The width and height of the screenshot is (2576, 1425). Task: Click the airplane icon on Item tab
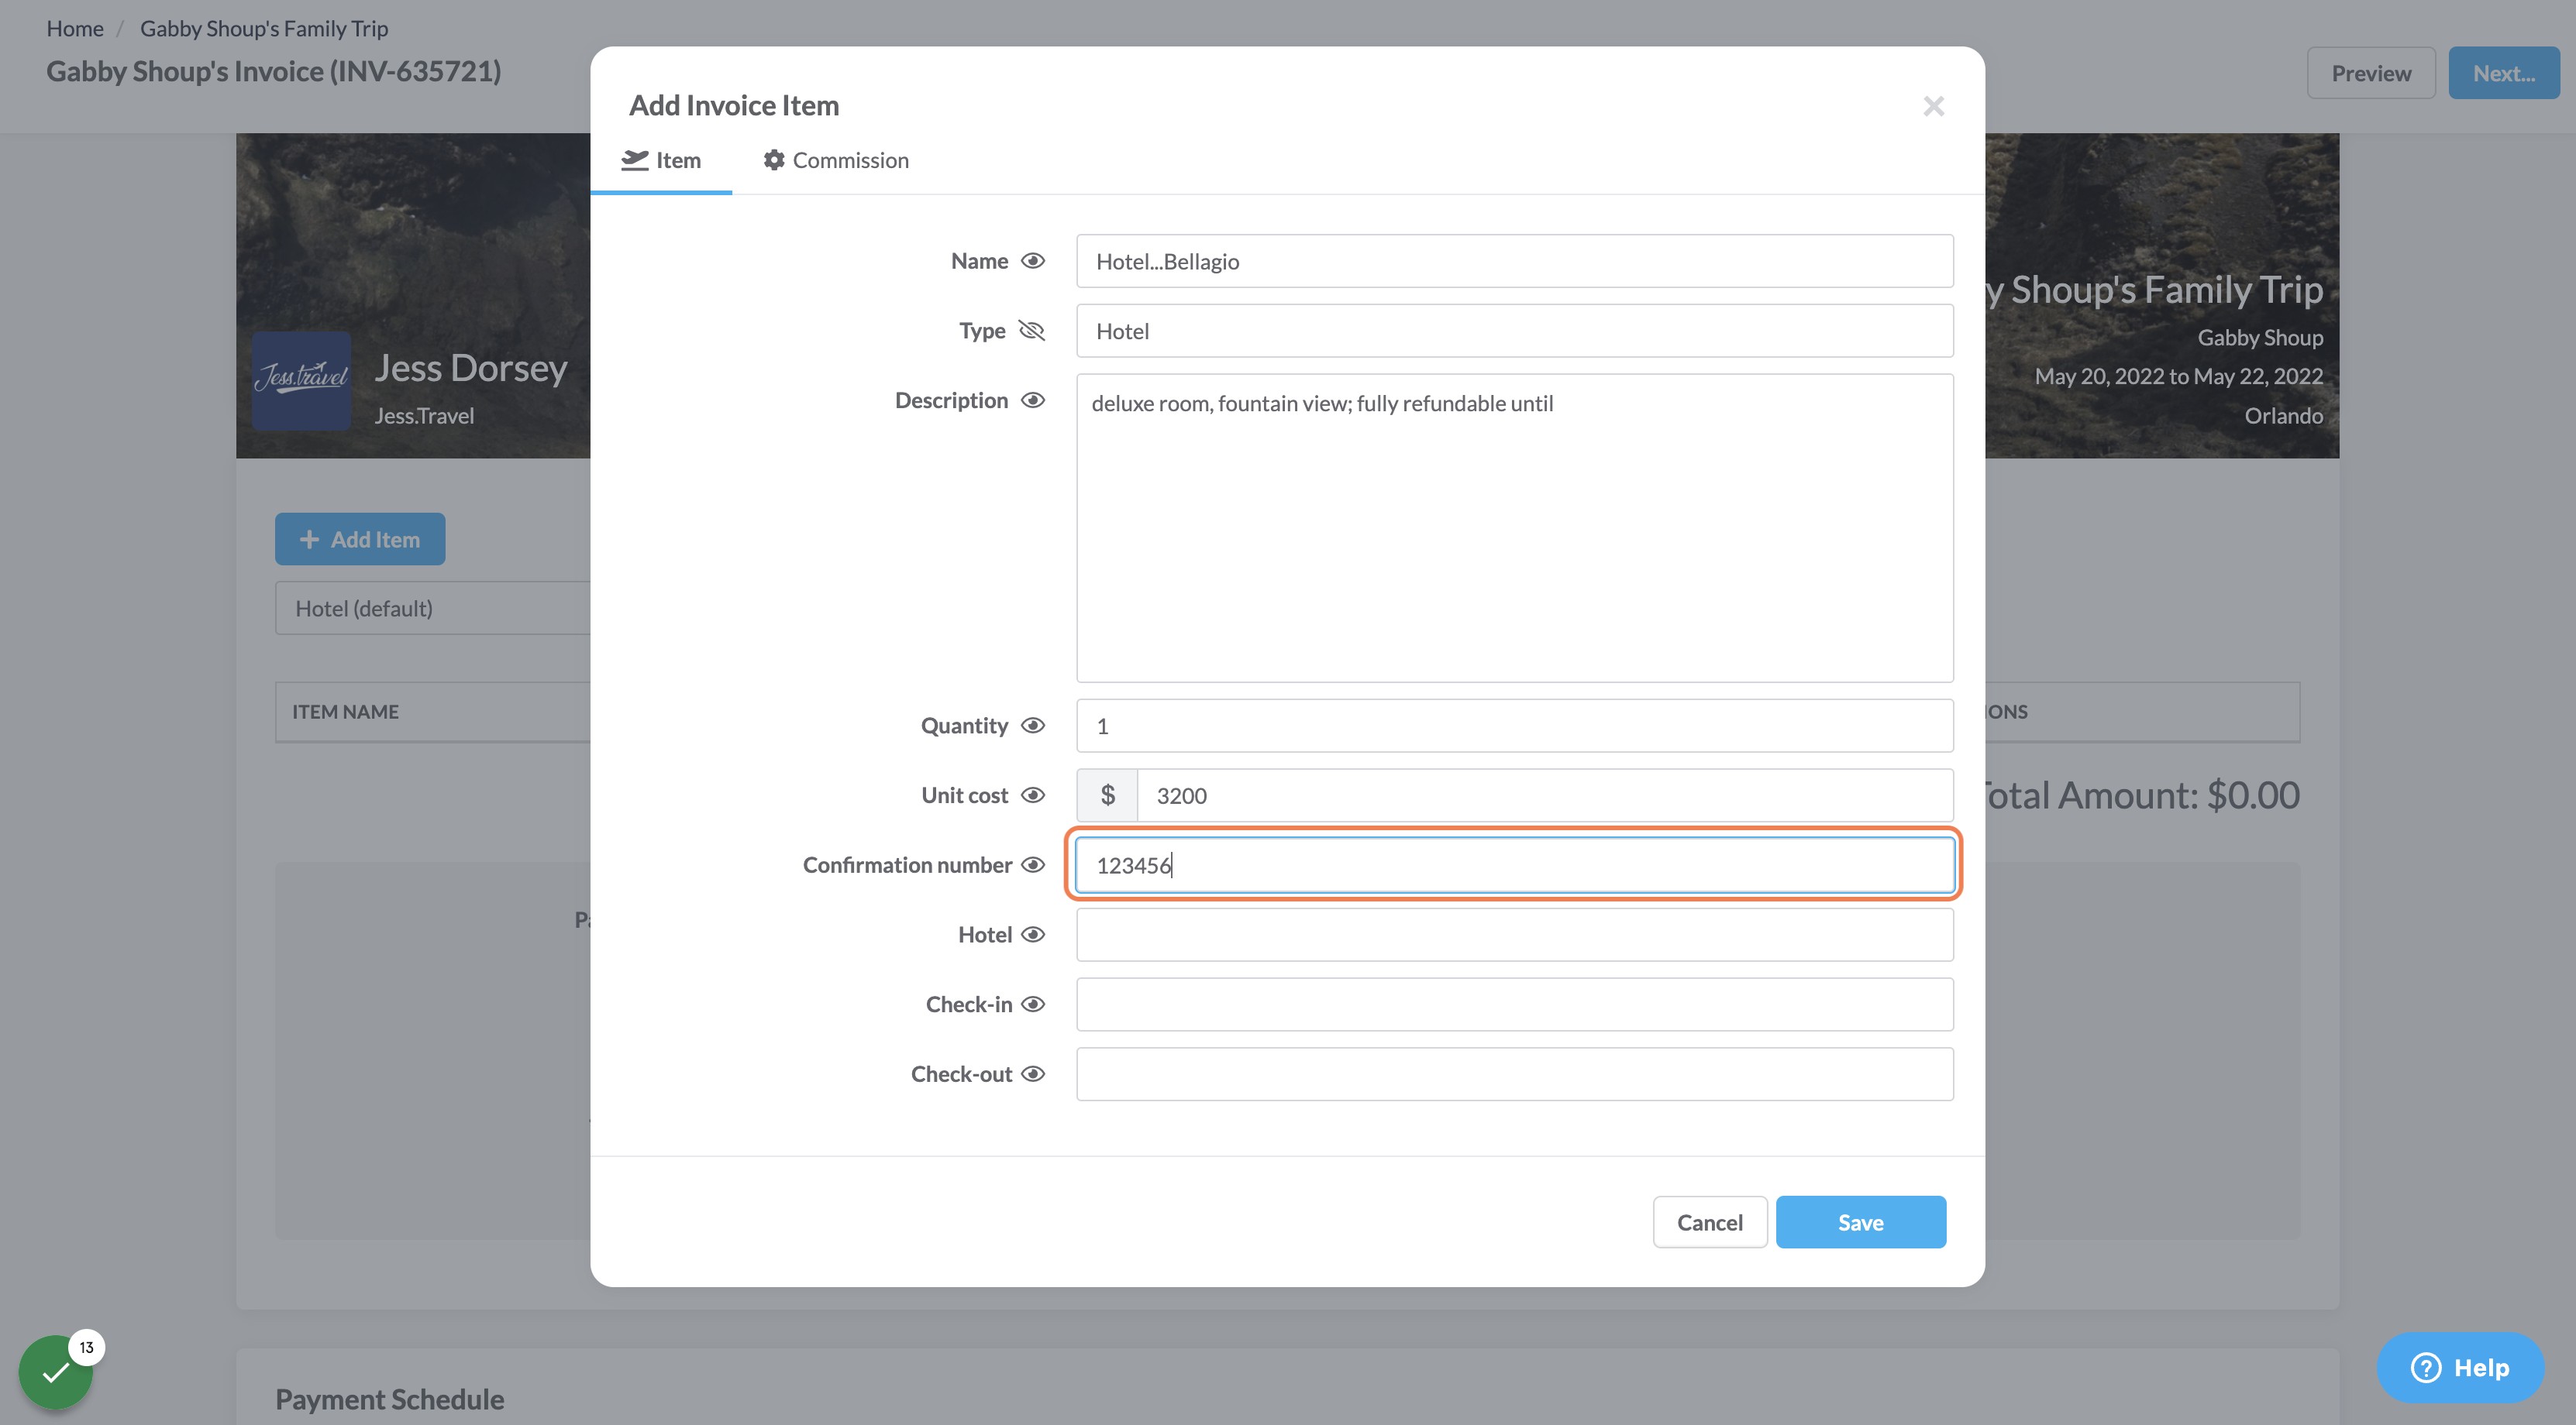pos(635,160)
